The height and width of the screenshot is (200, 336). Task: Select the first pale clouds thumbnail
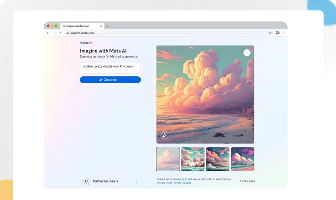point(168,159)
